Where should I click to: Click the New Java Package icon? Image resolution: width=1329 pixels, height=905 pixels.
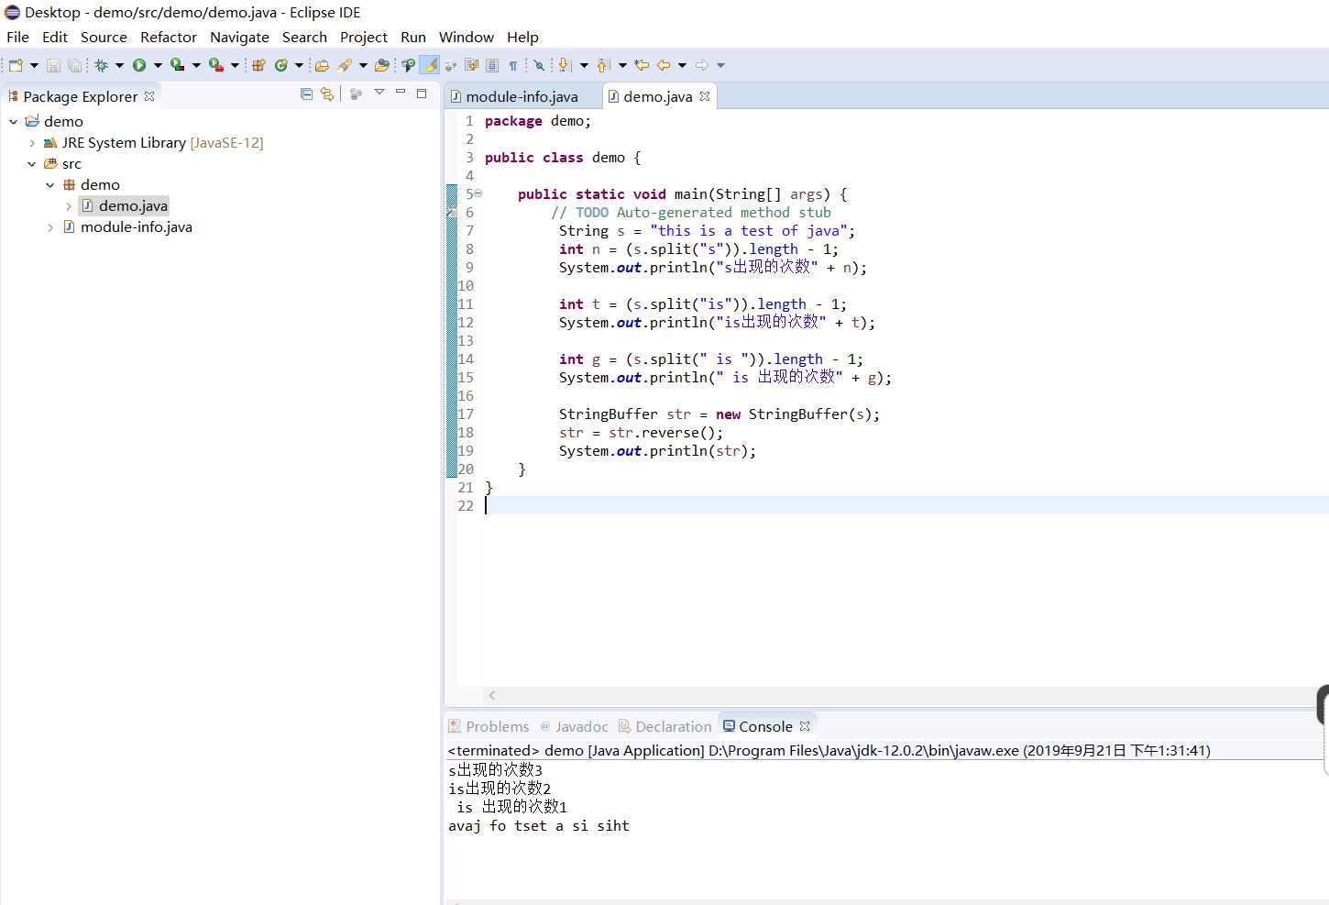click(x=258, y=65)
